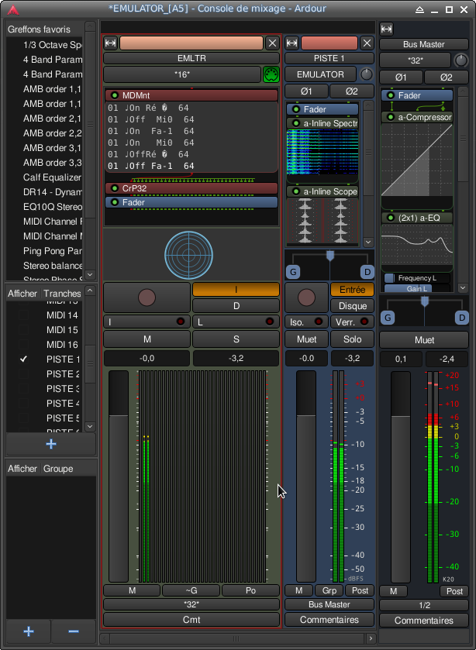Click the -0,0 gain field on EMLTR

(x=147, y=358)
